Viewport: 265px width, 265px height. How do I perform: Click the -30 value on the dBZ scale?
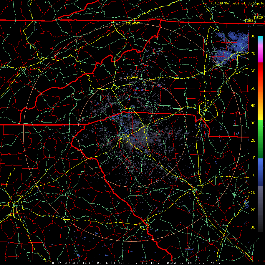point(252,227)
